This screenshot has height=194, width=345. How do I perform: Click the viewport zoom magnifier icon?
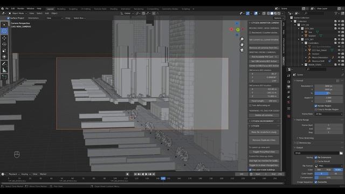[242, 39]
